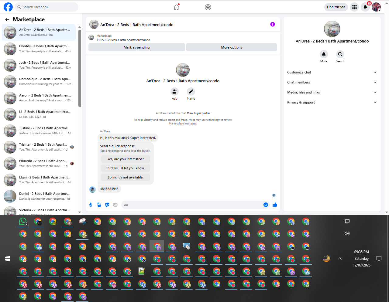Open conversation information purple icon
Screen dimensions: 389x302
pos(273,24)
